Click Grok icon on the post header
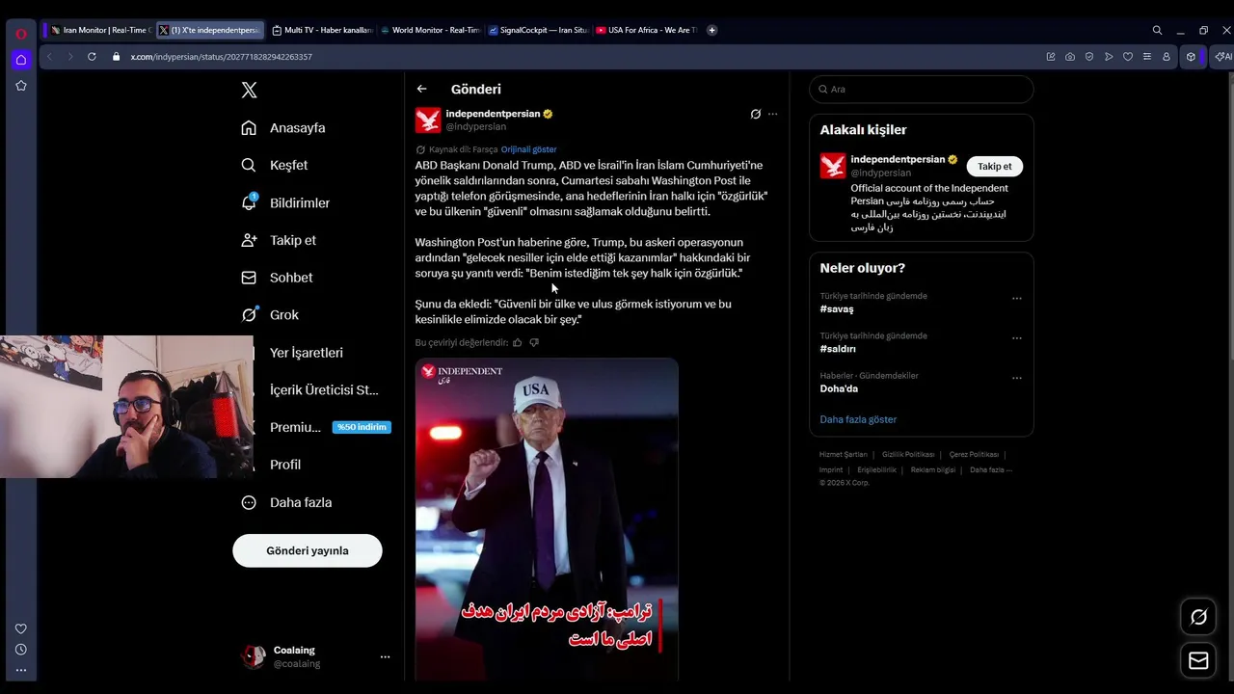 [x=756, y=114]
